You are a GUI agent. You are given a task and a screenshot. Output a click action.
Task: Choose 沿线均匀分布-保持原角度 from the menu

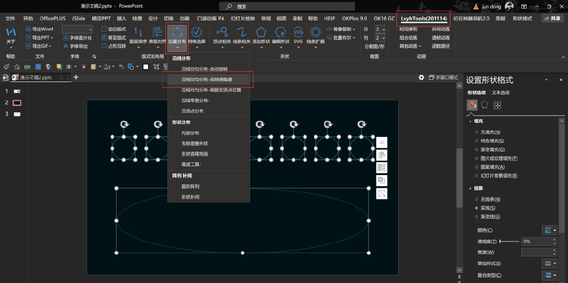(x=209, y=79)
